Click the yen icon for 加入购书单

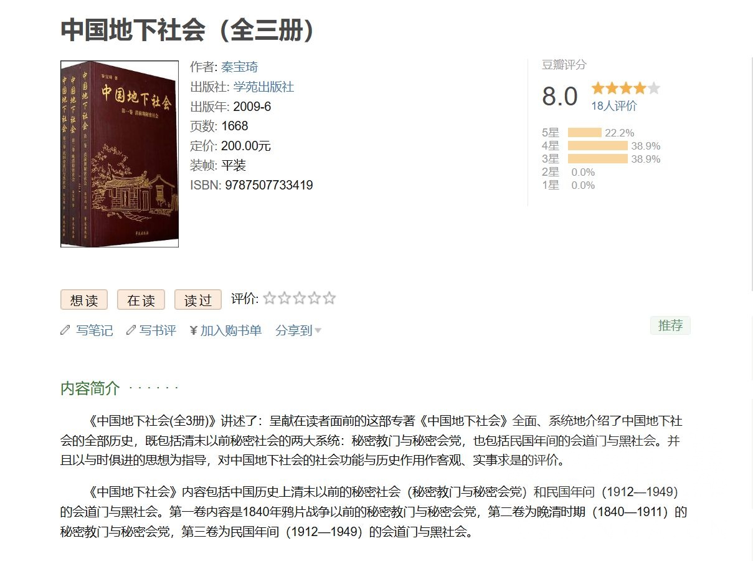coord(193,330)
